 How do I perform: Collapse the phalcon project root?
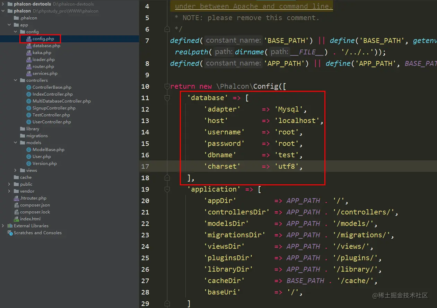pyautogui.click(x=3, y=11)
